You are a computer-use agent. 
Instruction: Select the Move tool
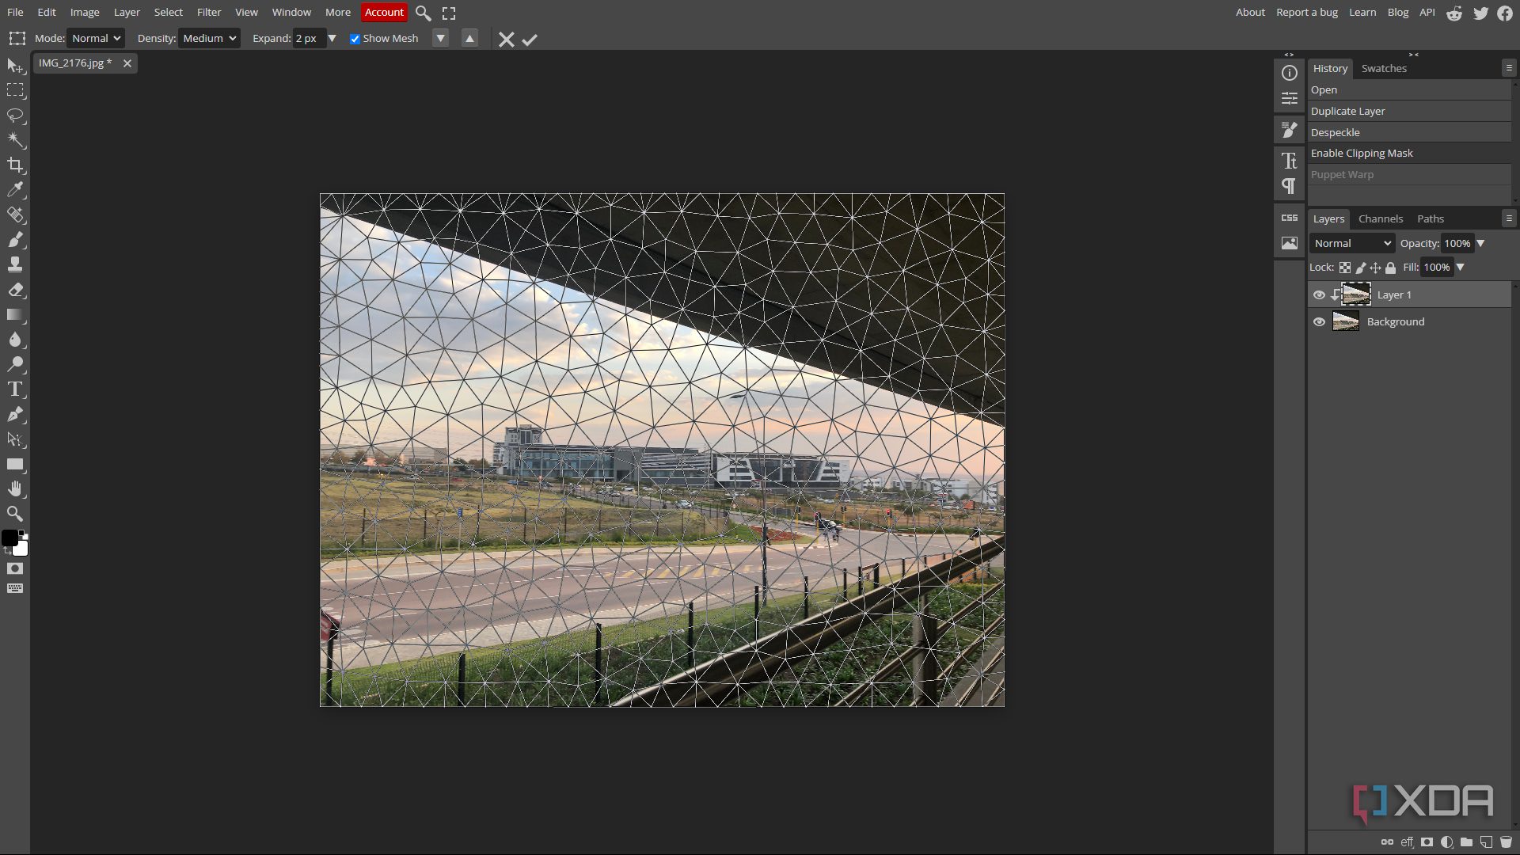pyautogui.click(x=15, y=66)
